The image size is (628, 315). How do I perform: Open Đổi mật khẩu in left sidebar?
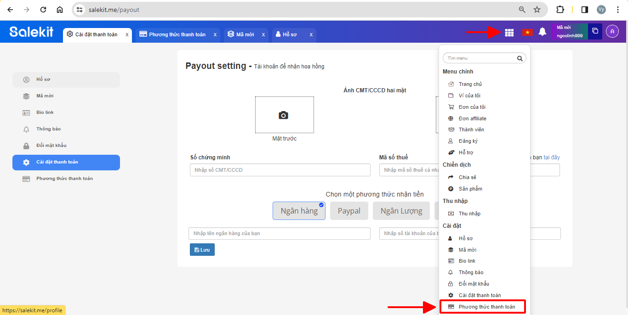tap(51, 146)
